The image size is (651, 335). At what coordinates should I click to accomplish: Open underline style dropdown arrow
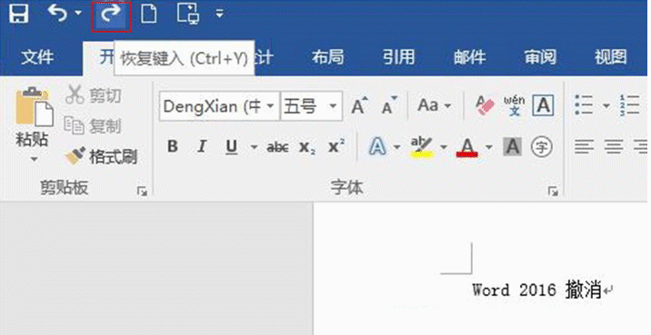coord(254,147)
